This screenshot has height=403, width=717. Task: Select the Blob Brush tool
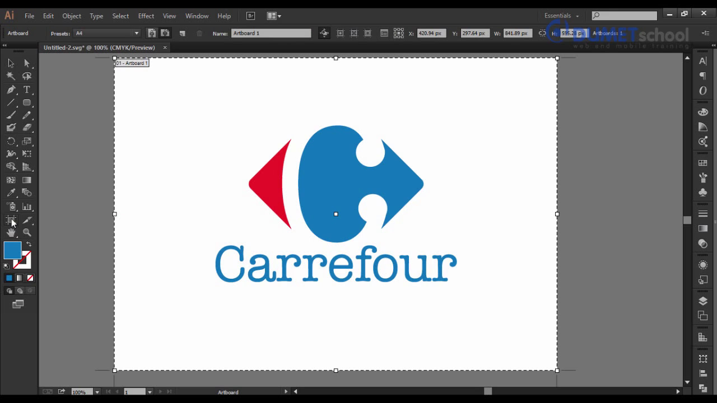tap(11, 128)
